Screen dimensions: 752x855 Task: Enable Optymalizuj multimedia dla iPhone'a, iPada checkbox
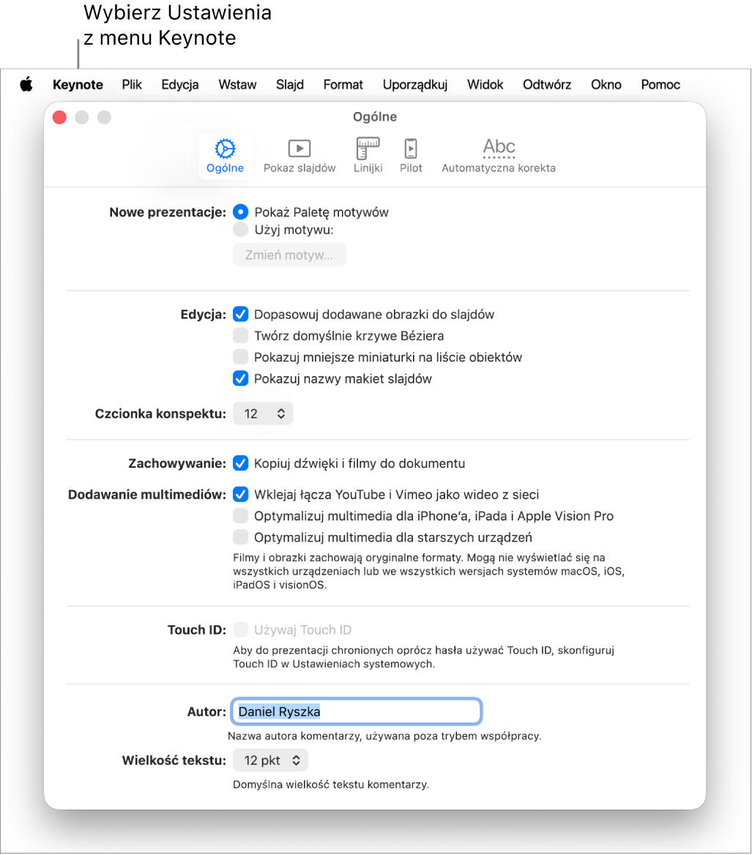(x=240, y=516)
